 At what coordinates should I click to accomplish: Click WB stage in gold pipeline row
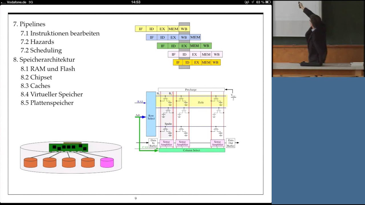point(216,62)
